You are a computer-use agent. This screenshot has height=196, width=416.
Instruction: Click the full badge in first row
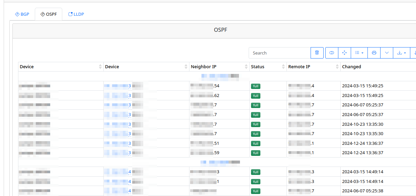click(256, 86)
